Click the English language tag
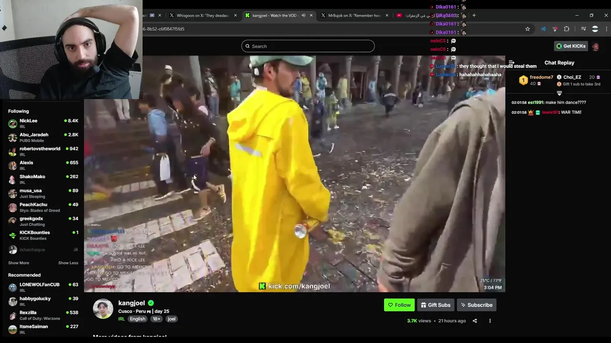 [137, 319]
